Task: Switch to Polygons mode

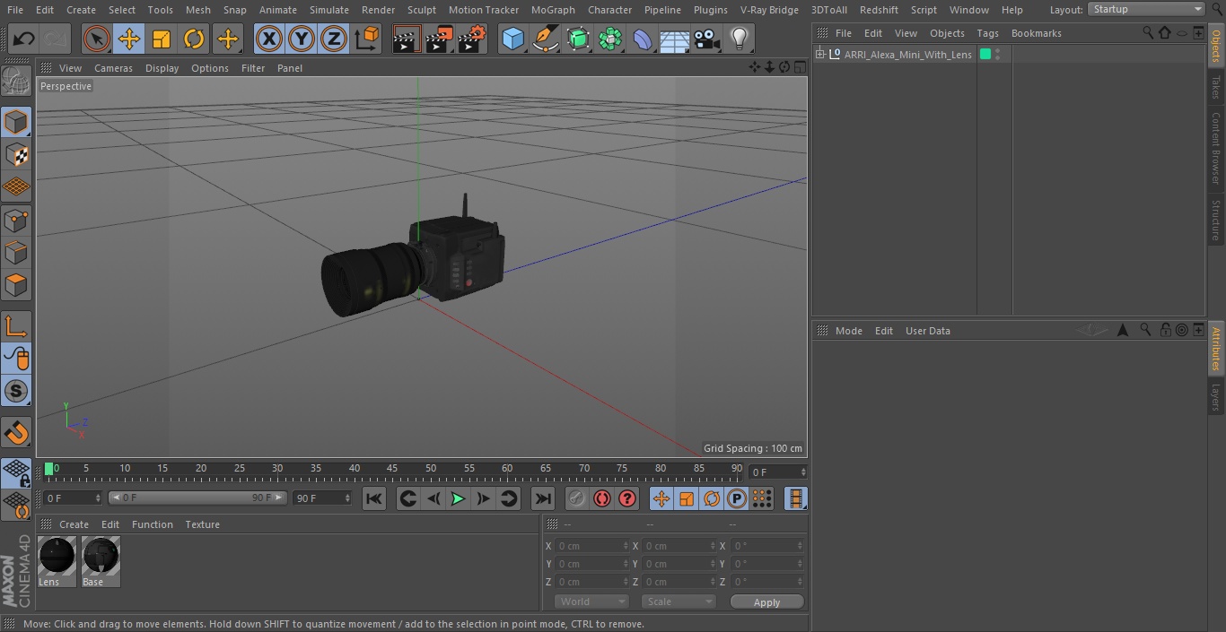Action: click(x=16, y=285)
